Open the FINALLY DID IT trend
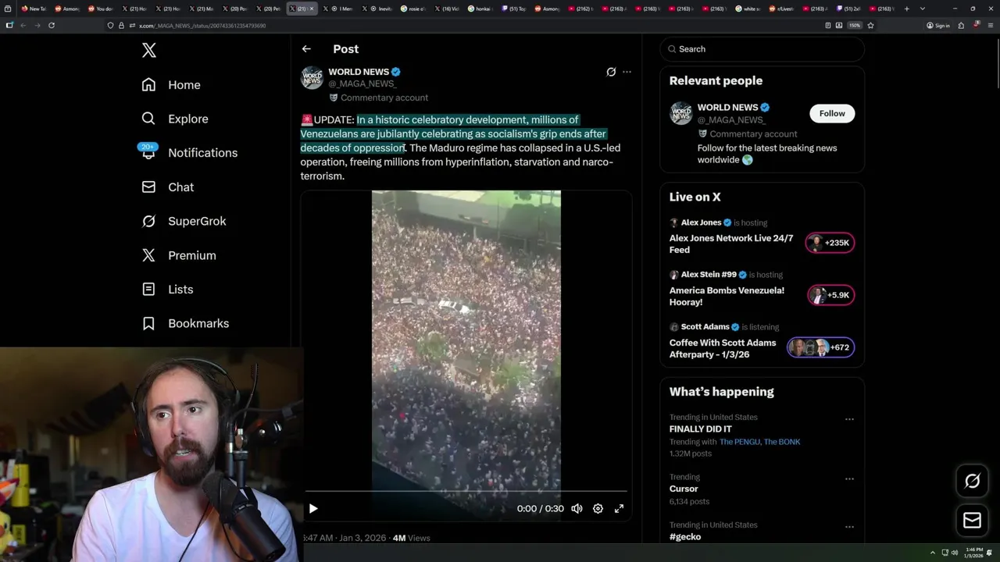Viewport: 1000px width, 562px height. pos(701,429)
